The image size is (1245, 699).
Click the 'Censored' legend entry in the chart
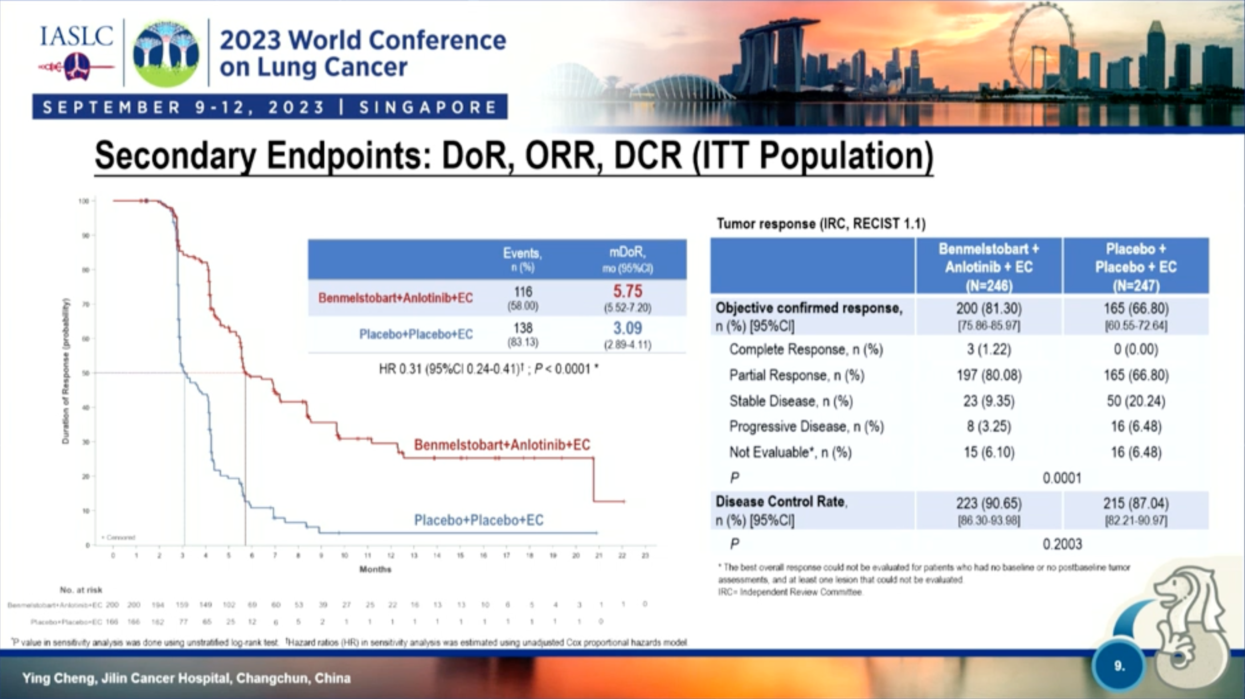coord(118,537)
